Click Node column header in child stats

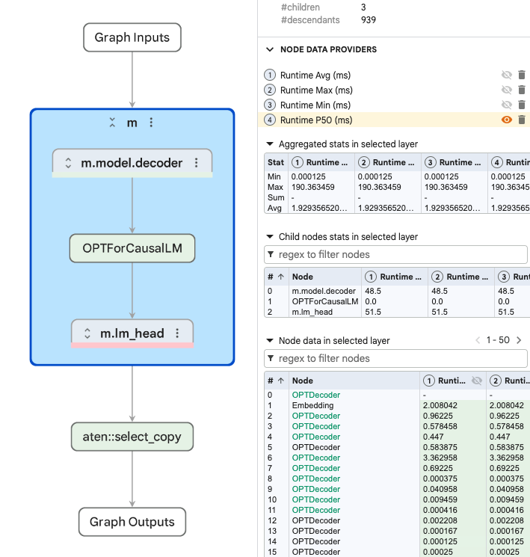tap(325, 277)
